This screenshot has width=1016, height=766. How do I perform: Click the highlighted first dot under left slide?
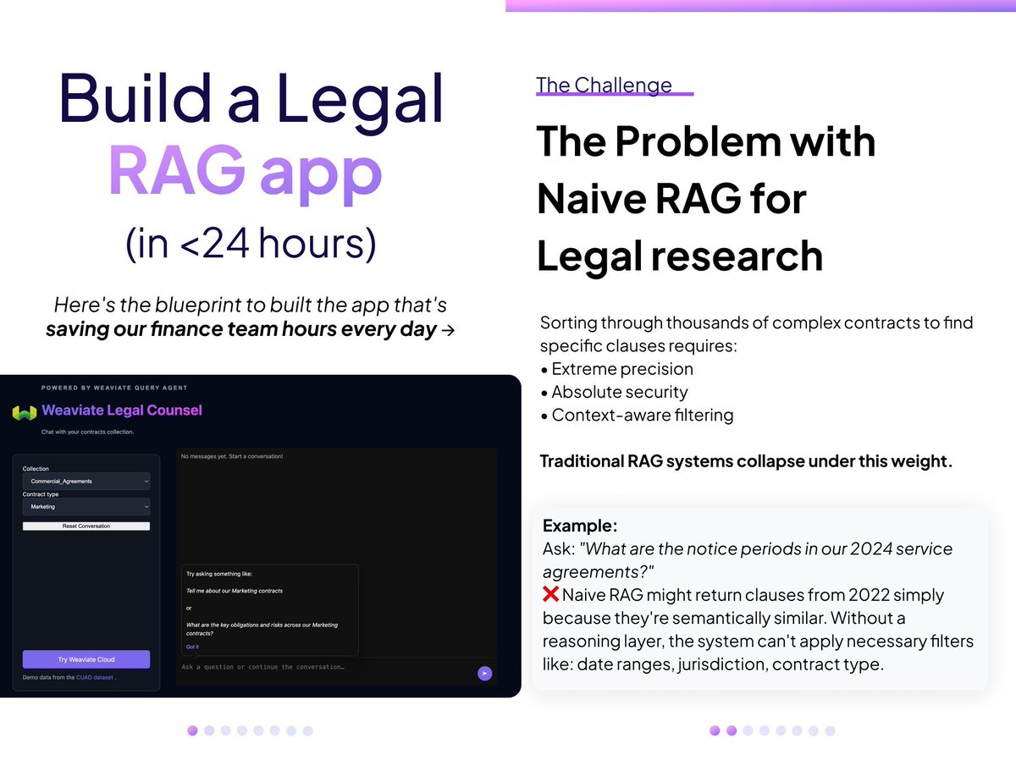coord(192,730)
